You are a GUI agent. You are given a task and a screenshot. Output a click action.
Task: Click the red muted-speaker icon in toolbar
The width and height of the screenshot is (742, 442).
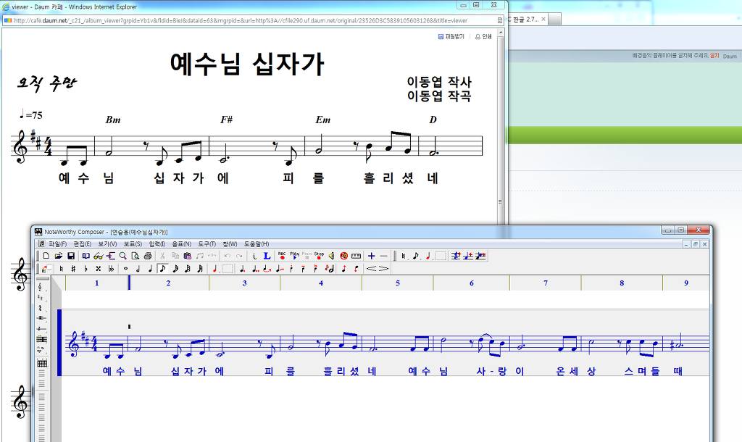[344, 256]
